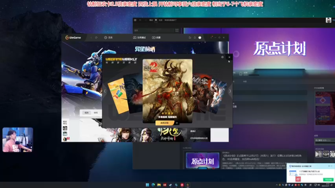Show next card in Weekly carousel

[x=230, y=91]
